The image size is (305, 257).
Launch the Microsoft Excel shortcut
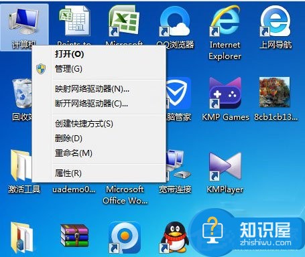point(124,21)
